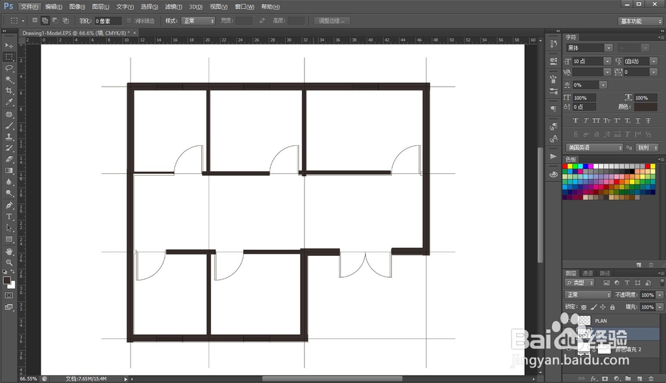Toggle lock transparent pixels
Viewport: 666px width, 383px height.
coord(584,307)
